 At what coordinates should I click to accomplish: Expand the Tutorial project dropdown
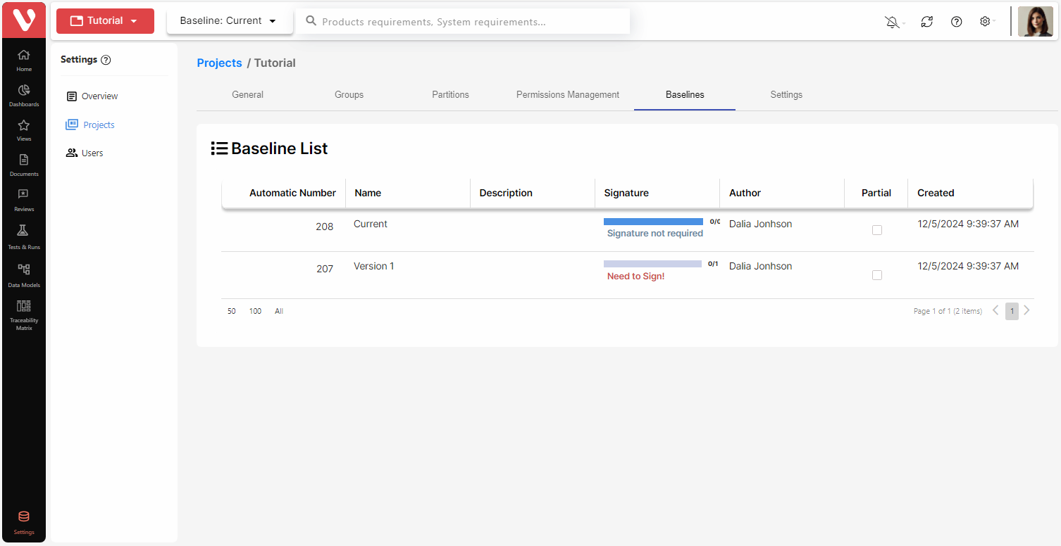click(106, 21)
